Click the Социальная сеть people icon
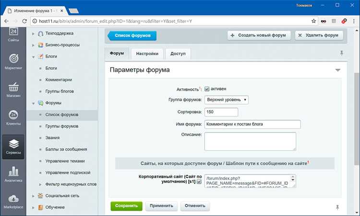 [x=41, y=195]
